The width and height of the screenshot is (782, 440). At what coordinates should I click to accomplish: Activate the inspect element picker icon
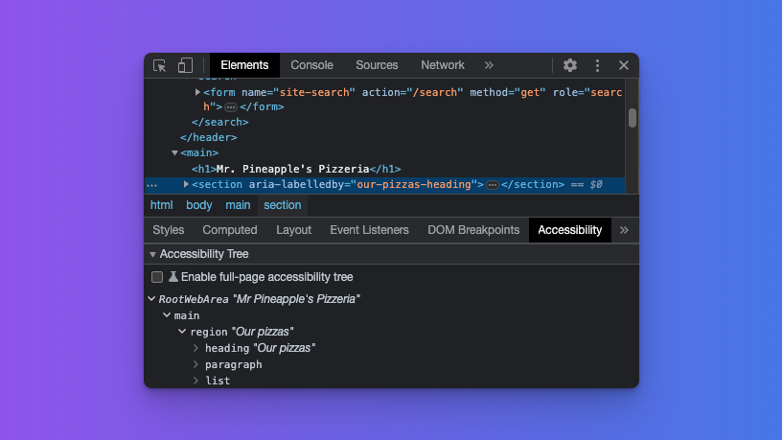tap(160, 65)
